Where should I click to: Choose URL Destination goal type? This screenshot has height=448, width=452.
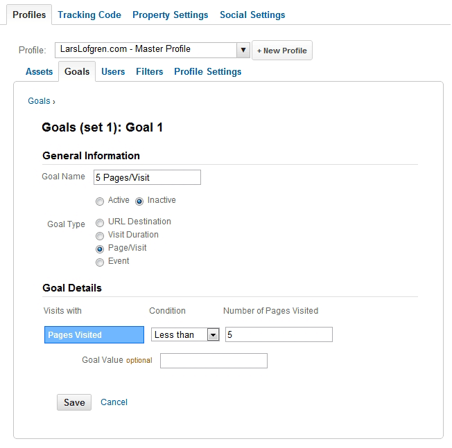[100, 223]
